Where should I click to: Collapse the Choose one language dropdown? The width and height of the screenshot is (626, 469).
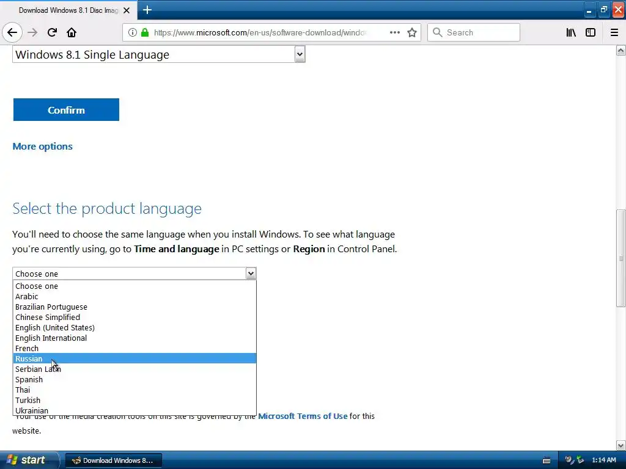[x=134, y=274]
